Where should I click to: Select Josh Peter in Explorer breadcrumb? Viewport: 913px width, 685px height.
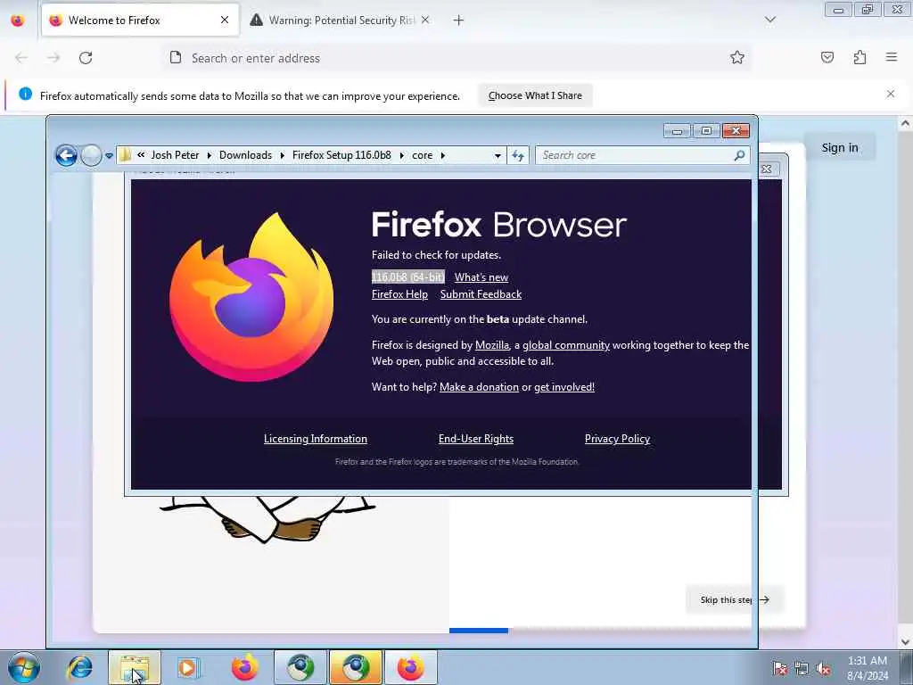pyautogui.click(x=175, y=155)
